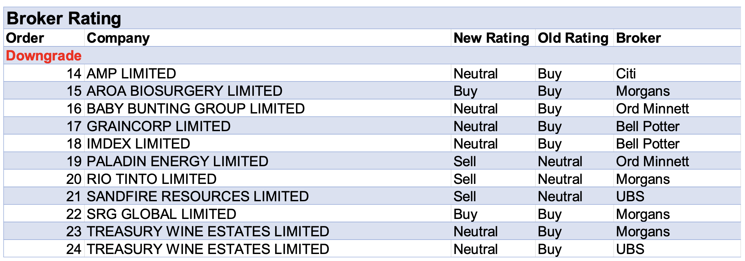Click the Broker Rating title cell
Screen dimensions: 745x261
click(64, 18)
